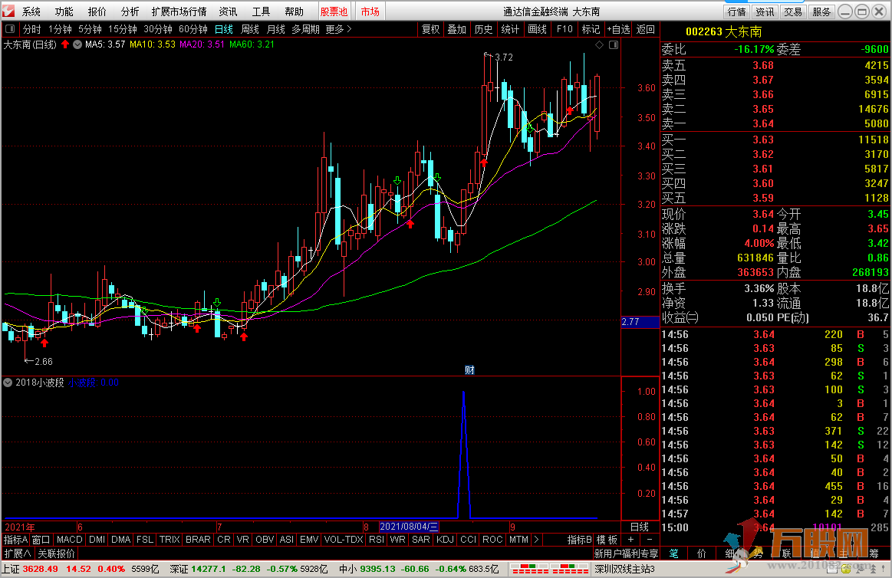Click the 叠加 overlay toolbar button
892x578 pixels.
point(457,29)
